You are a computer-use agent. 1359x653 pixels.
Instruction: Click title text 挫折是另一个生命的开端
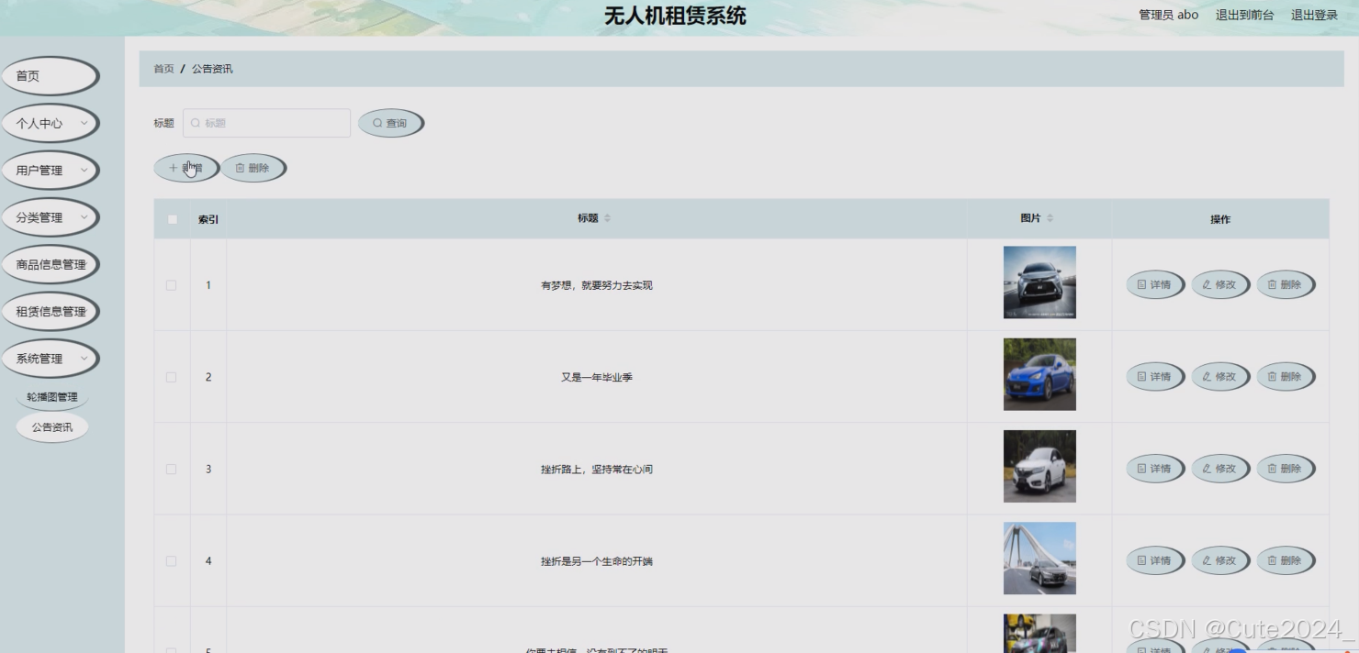click(x=597, y=560)
